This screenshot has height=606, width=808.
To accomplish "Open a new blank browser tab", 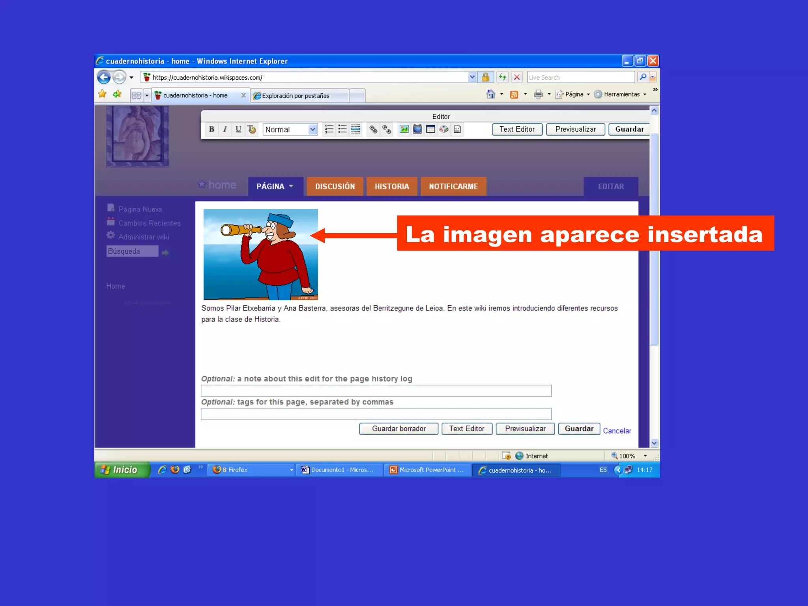I will point(357,95).
